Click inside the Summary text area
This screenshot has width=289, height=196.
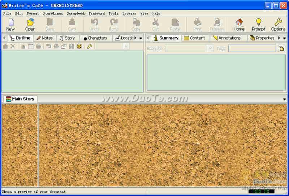click(x=216, y=72)
